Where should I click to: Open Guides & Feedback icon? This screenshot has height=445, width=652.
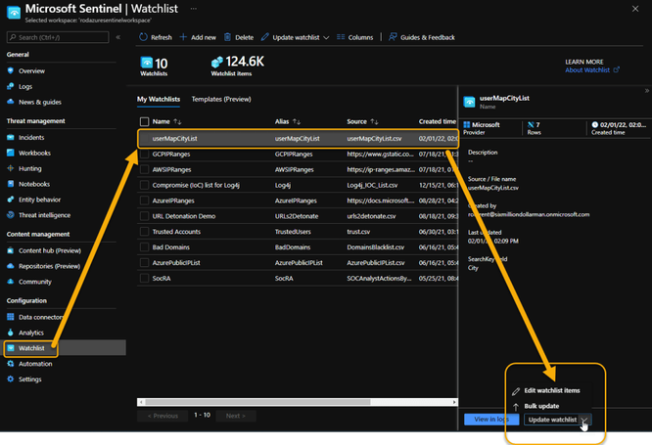[x=393, y=37]
